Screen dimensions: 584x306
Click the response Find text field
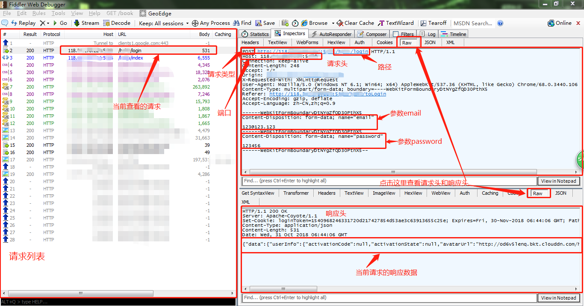coord(389,297)
